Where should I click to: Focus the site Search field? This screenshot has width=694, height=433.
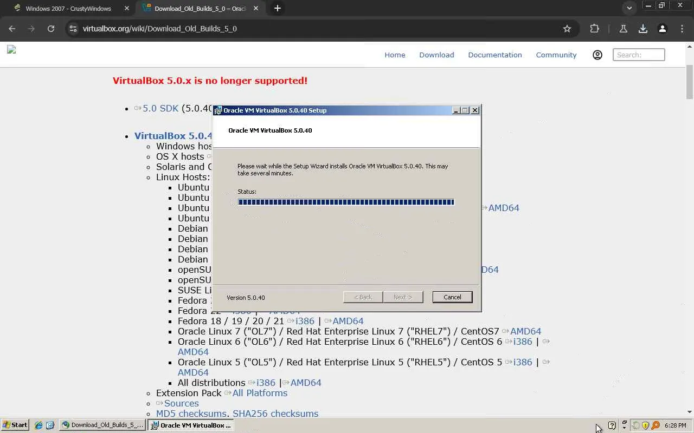click(639, 55)
